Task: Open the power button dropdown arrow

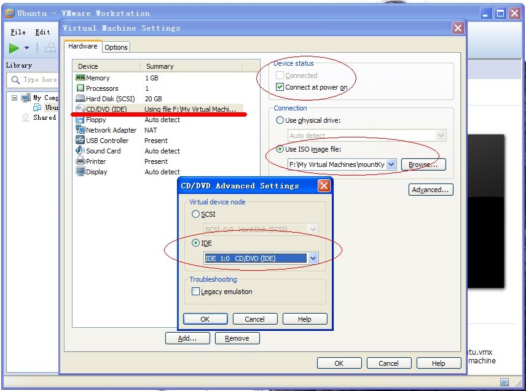Action: click(x=26, y=48)
